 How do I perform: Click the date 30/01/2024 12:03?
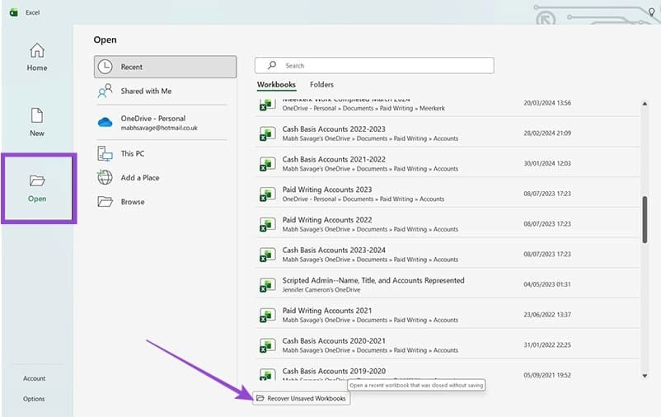point(547,163)
